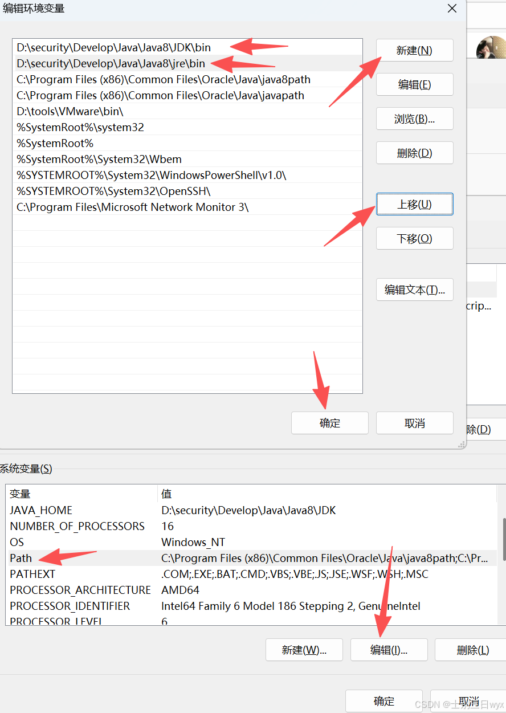Click the 新建(N) button in path editor

[x=415, y=50]
